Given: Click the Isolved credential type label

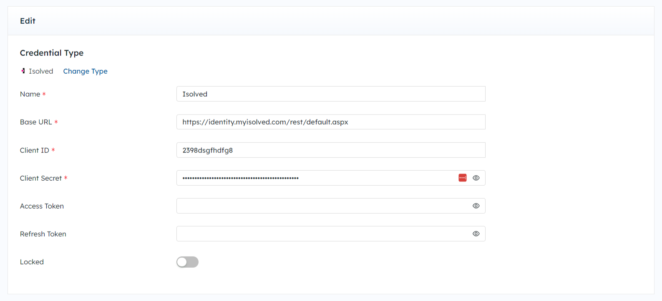Looking at the screenshot, I should [x=41, y=71].
